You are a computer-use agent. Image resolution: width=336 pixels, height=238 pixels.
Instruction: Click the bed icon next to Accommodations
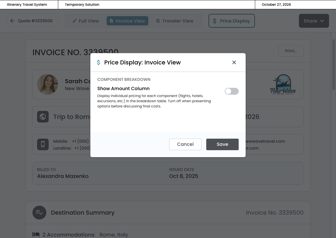point(36,234)
